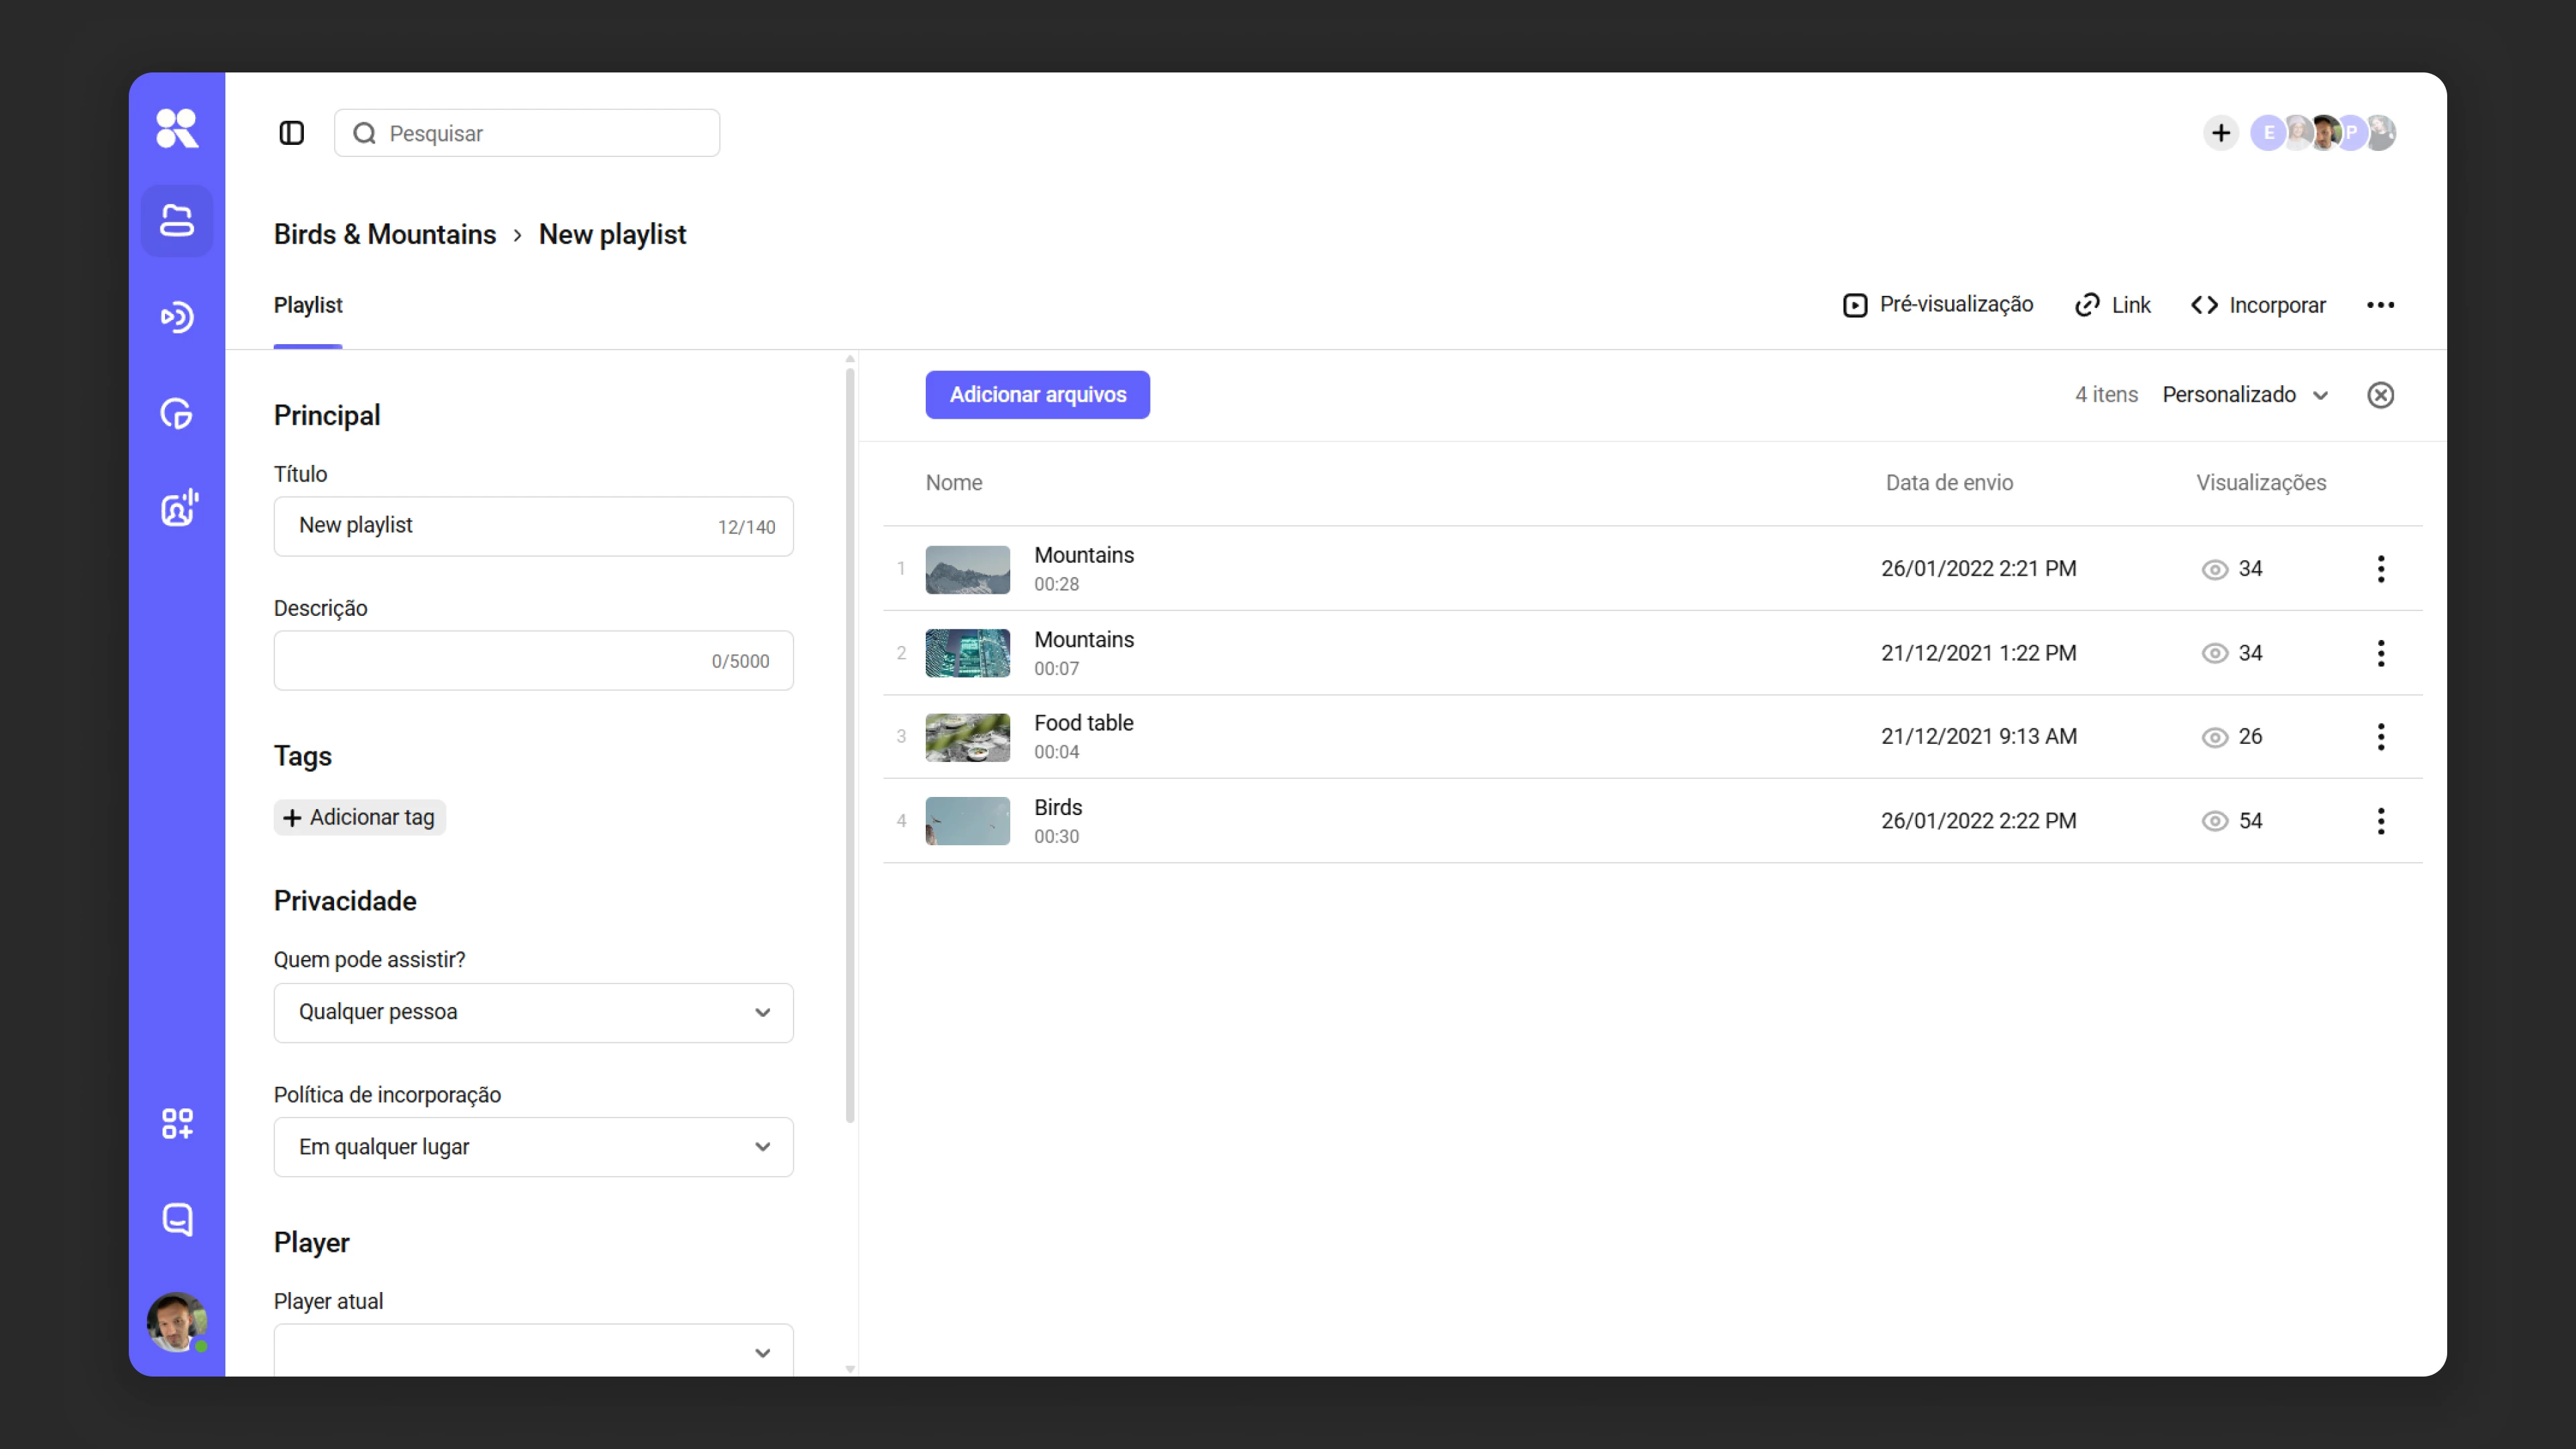Viewport: 2576px width, 1449px height.
Task: Close the file list panel
Action: 2380,395
